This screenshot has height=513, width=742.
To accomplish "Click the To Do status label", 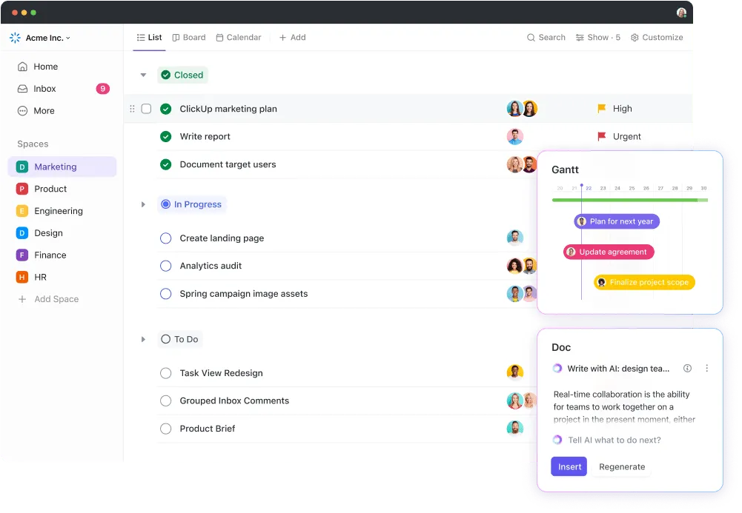I will 180,339.
